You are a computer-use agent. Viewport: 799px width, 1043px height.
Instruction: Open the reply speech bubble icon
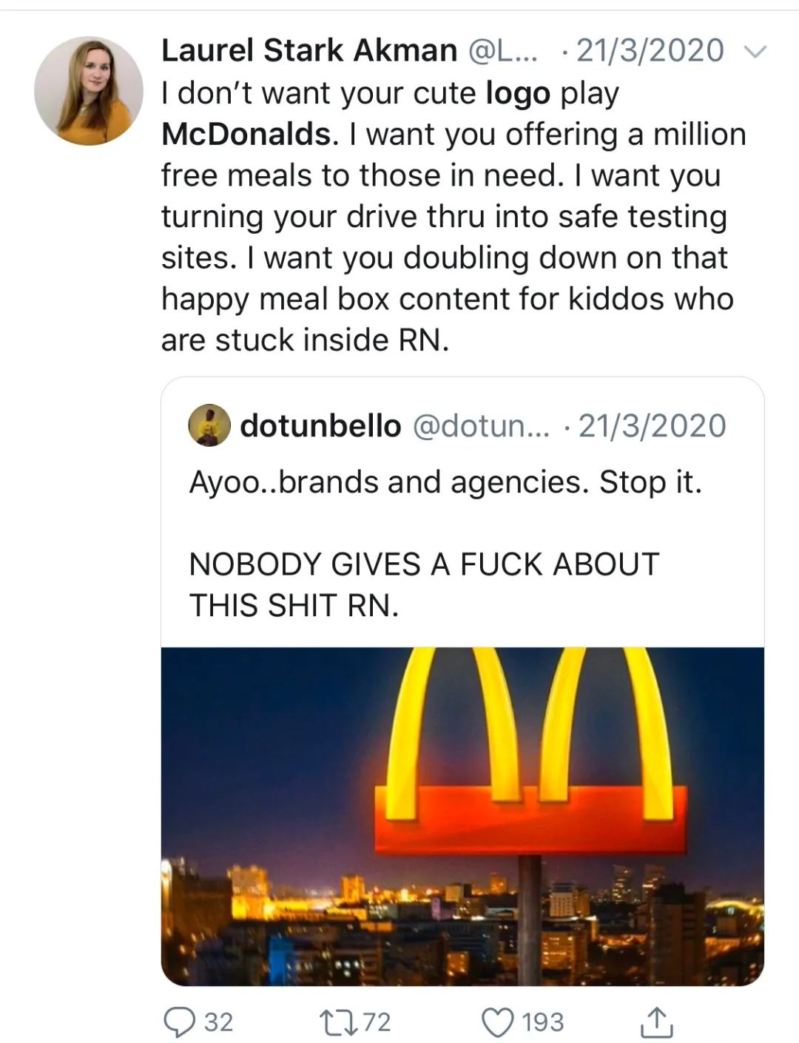[178, 1022]
